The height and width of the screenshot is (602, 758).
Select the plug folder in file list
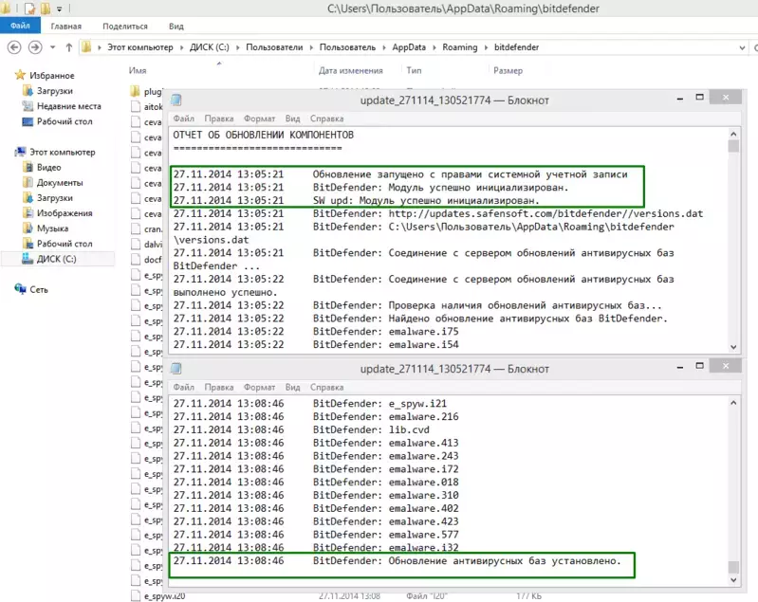click(146, 91)
